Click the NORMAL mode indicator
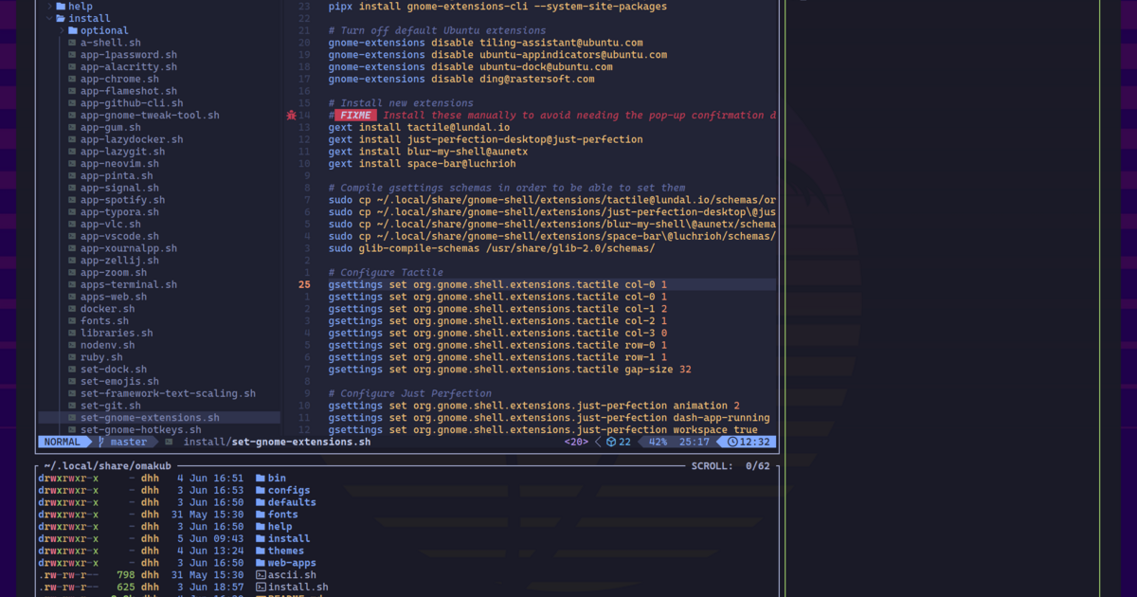 tap(63, 442)
